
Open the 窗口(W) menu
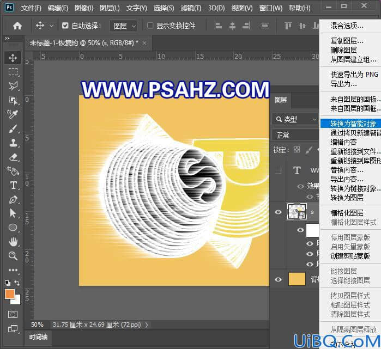pyautogui.click(x=271, y=8)
